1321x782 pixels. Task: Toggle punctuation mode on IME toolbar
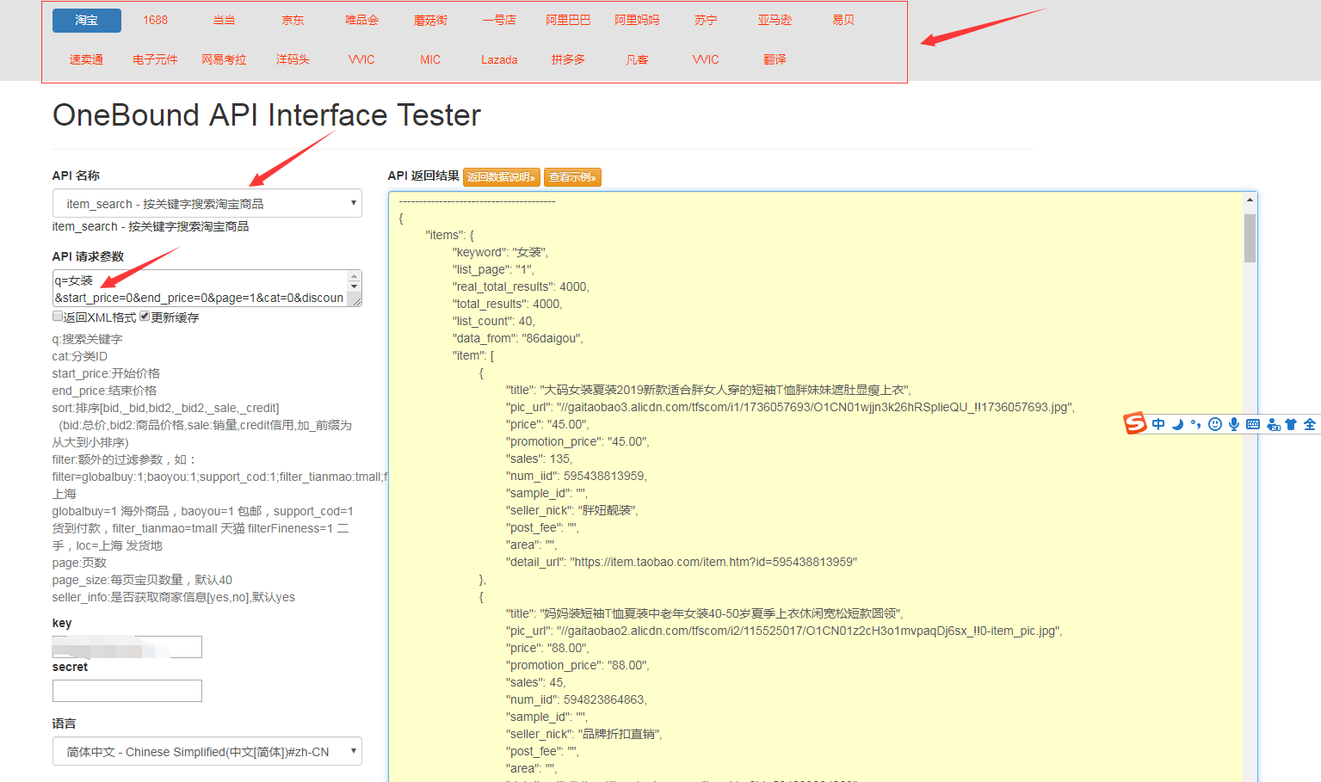pos(1196,424)
